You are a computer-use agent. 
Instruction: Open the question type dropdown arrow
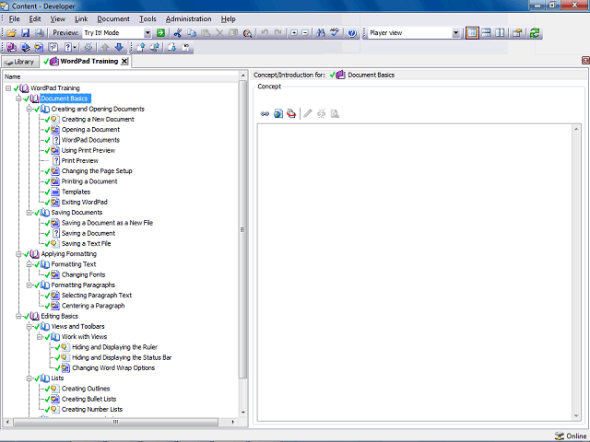click(x=75, y=47)
